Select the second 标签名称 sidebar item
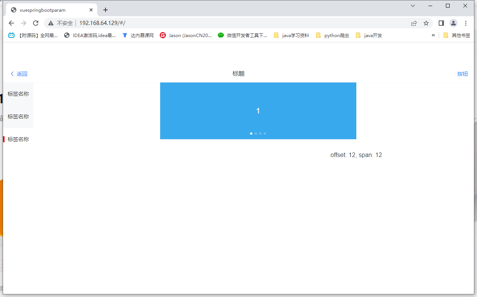477x297 pixels. [x=18, y=117]
